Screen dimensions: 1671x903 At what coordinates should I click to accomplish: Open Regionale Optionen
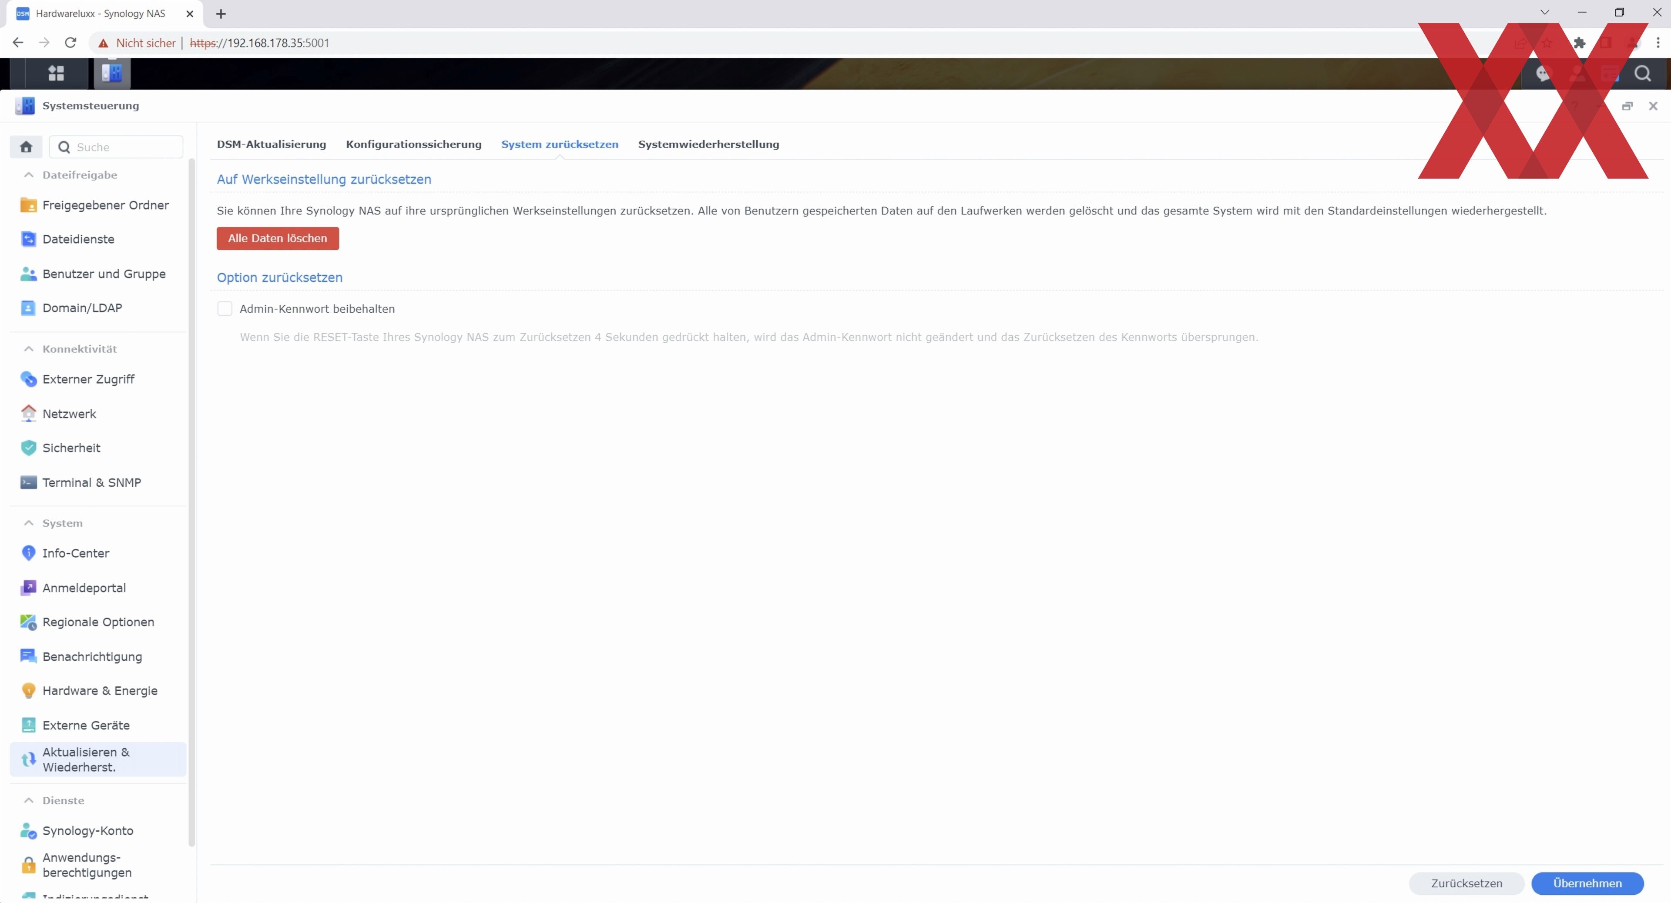[98, 622]
